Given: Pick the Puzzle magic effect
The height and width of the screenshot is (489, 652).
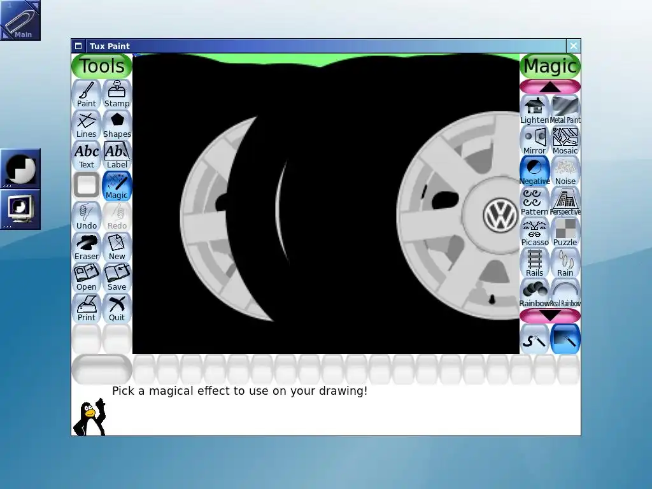Looking at the screenshot, I should pyautogui.click(x=565, y=232).
